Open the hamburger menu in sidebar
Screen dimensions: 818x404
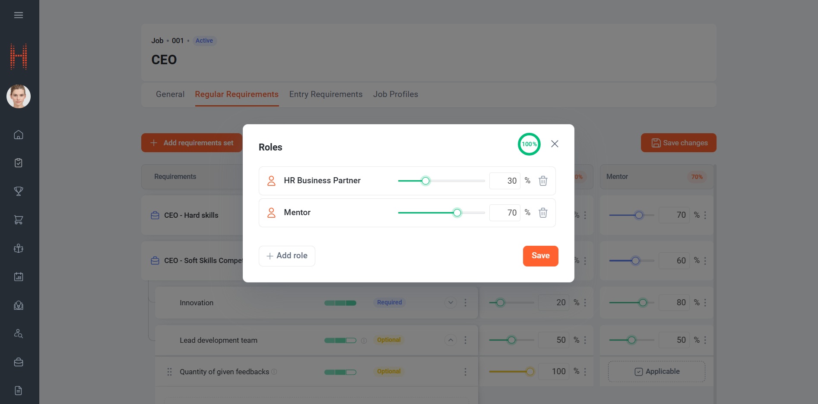pos(19,15)
